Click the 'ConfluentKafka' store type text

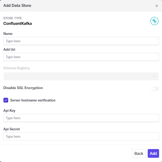coord(17,23)
